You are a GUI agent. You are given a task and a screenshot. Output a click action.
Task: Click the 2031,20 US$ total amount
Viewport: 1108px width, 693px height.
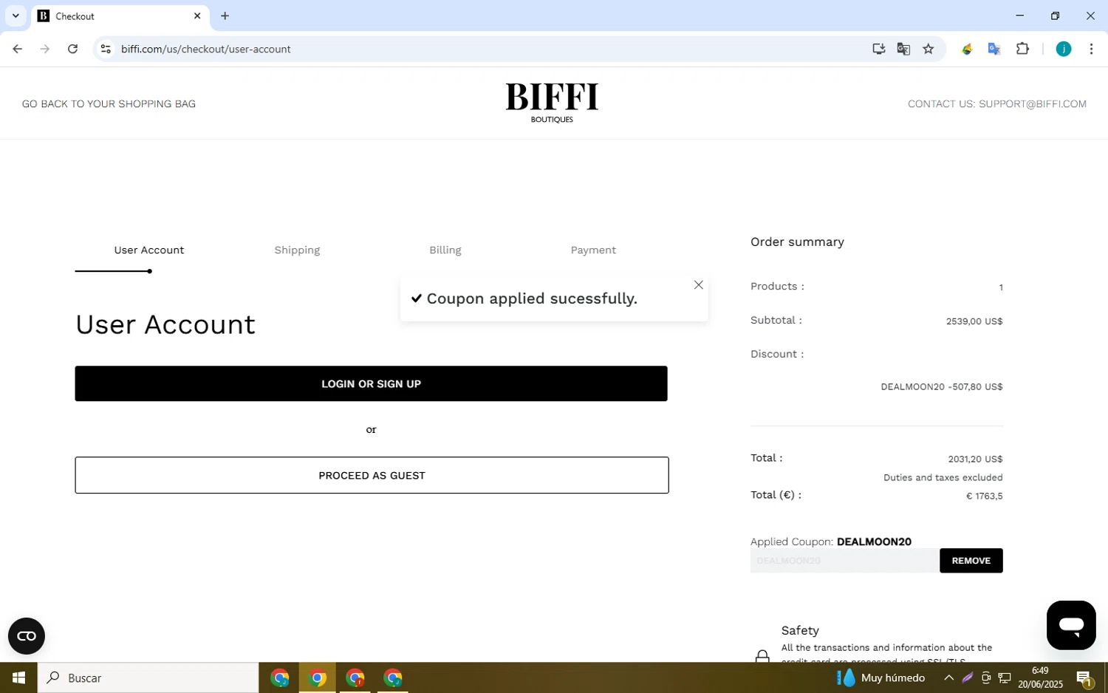click(975, 460)
